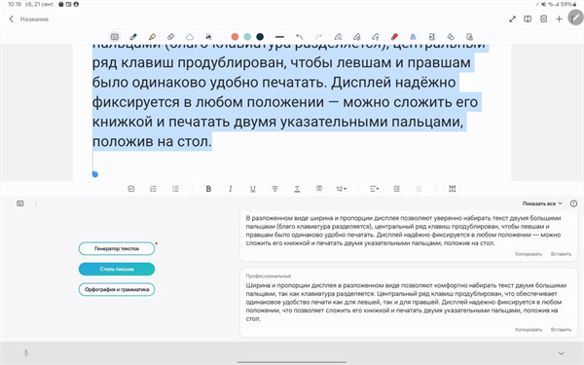Insert a checkbox to-do item
Image resolution: width=584 pixels, height=365 pixels.
coord(131,189)
